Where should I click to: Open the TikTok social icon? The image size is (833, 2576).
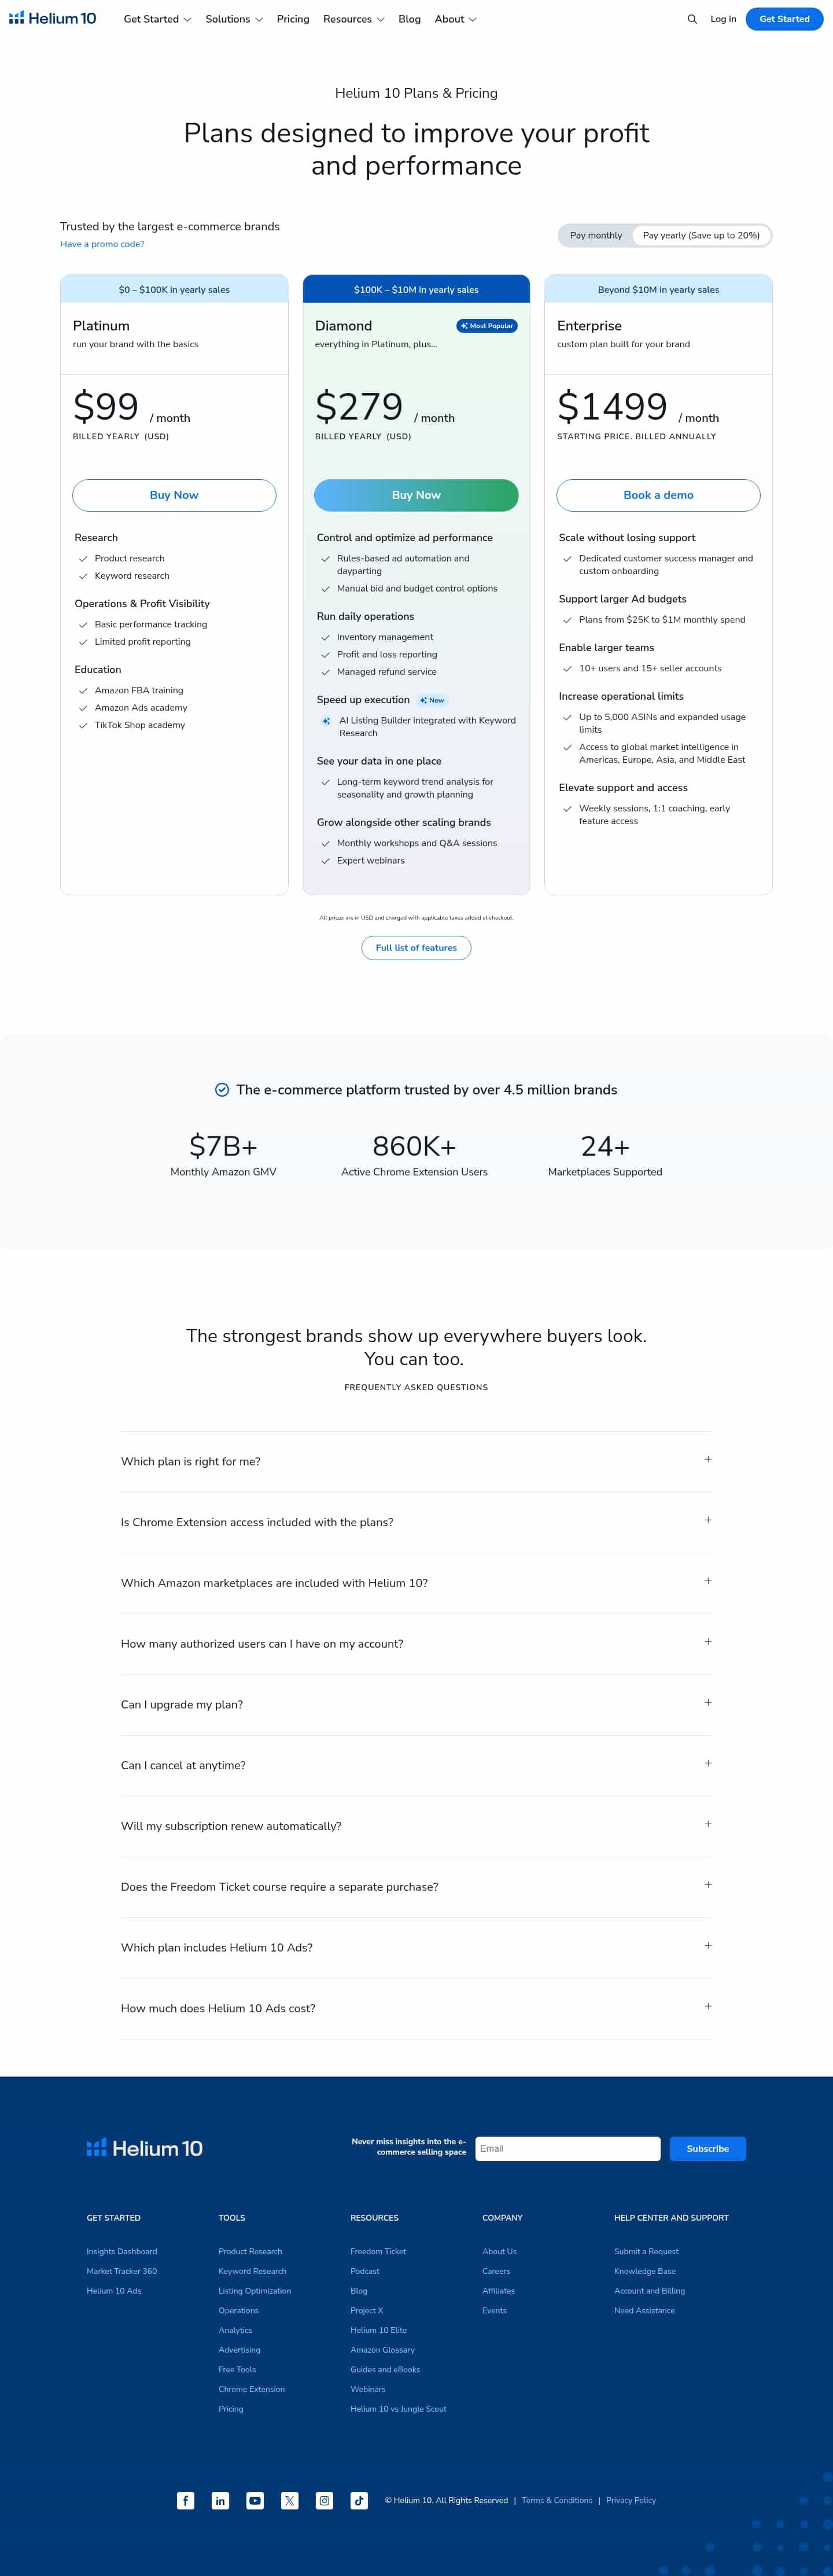359,2500
